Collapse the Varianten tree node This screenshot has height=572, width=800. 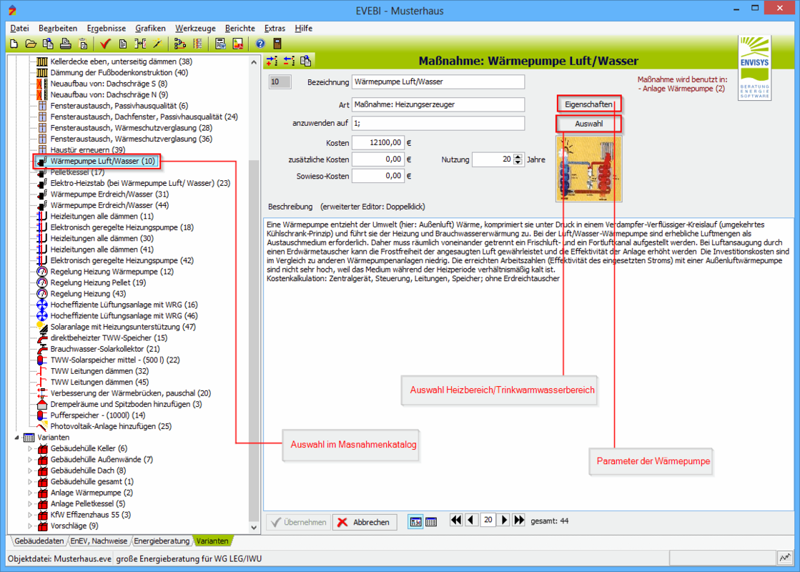pos(16,437)
